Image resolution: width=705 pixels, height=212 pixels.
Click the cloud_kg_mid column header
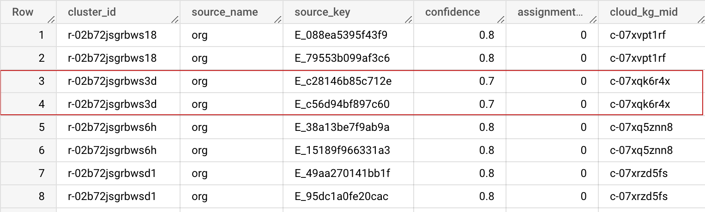click(644, 12)
